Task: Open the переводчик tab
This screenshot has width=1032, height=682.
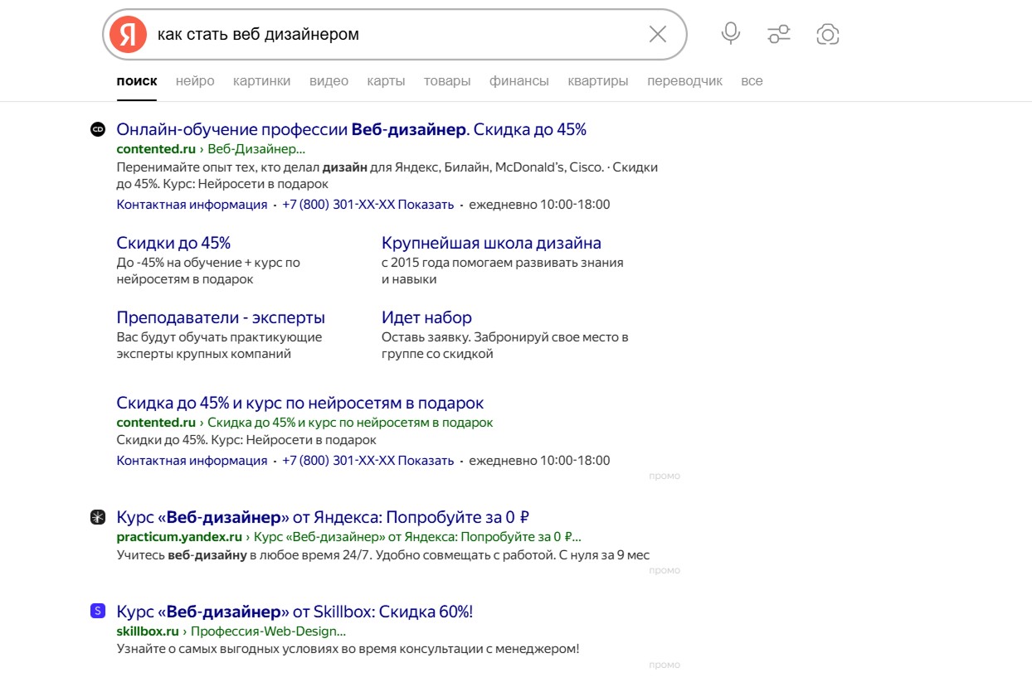Action: point(685,81)
